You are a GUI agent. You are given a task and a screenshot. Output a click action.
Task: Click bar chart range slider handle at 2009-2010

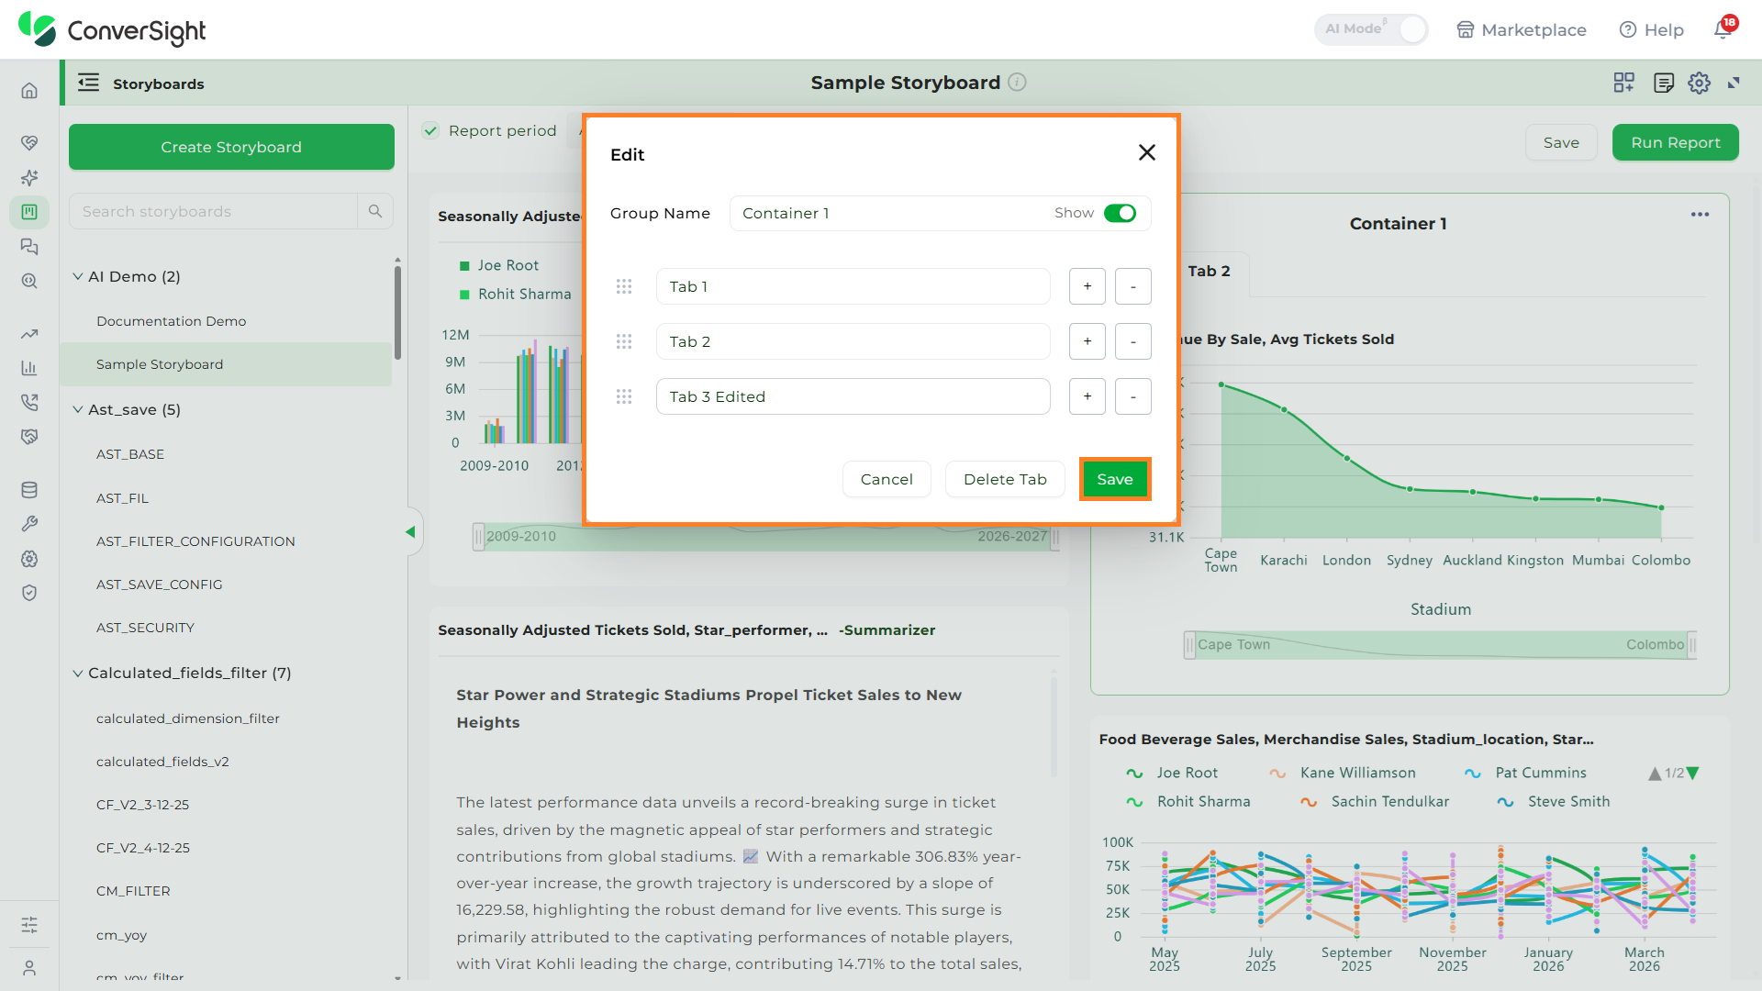point(478,537)
